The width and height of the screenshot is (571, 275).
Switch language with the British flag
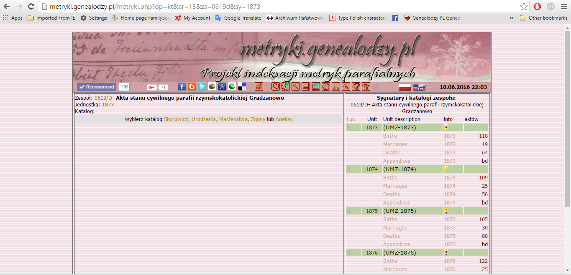coord(419,87)
